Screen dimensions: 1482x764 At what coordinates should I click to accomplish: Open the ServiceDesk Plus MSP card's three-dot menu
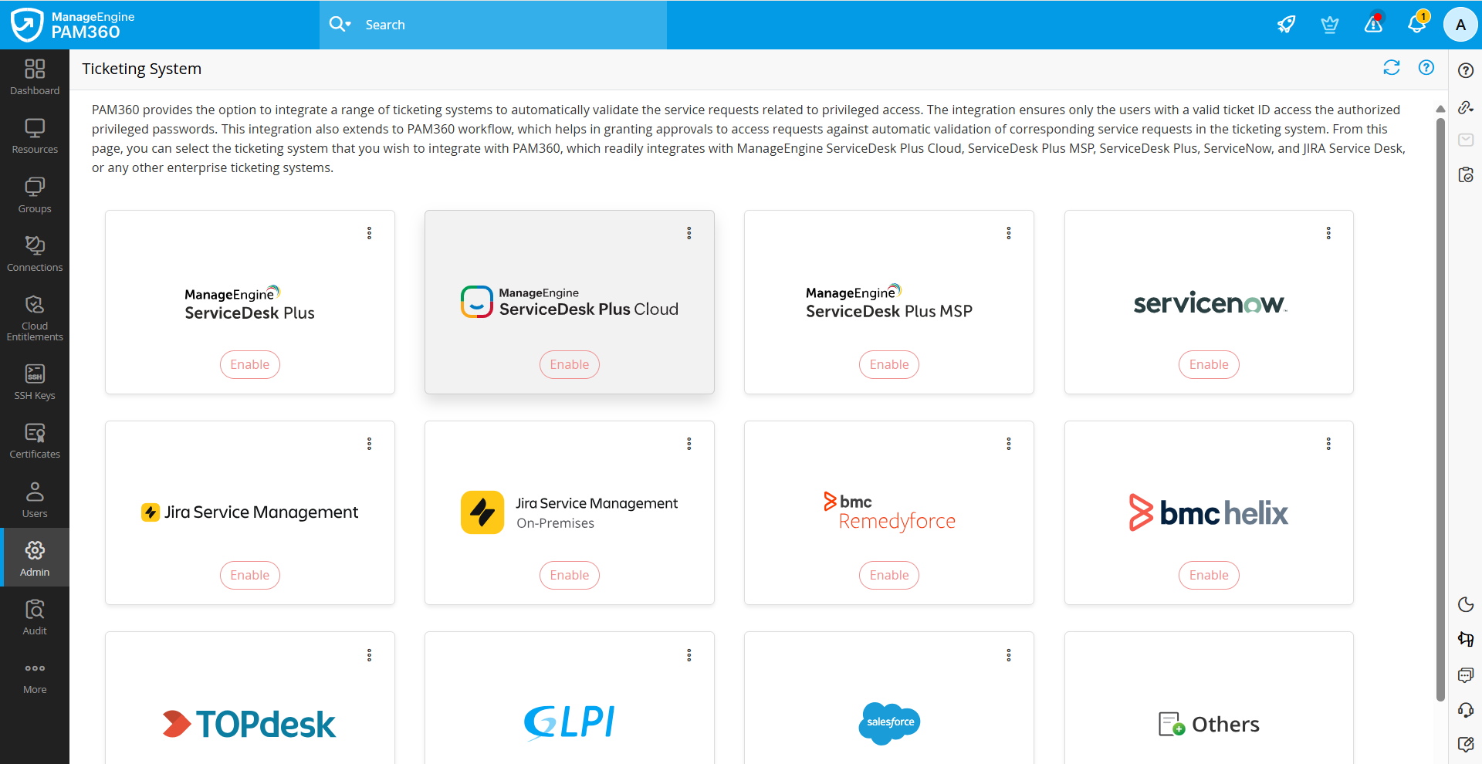(x=1009, y=233)
